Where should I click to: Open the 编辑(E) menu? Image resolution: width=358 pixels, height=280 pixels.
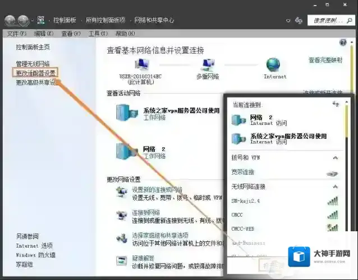[x=44, y=34]
